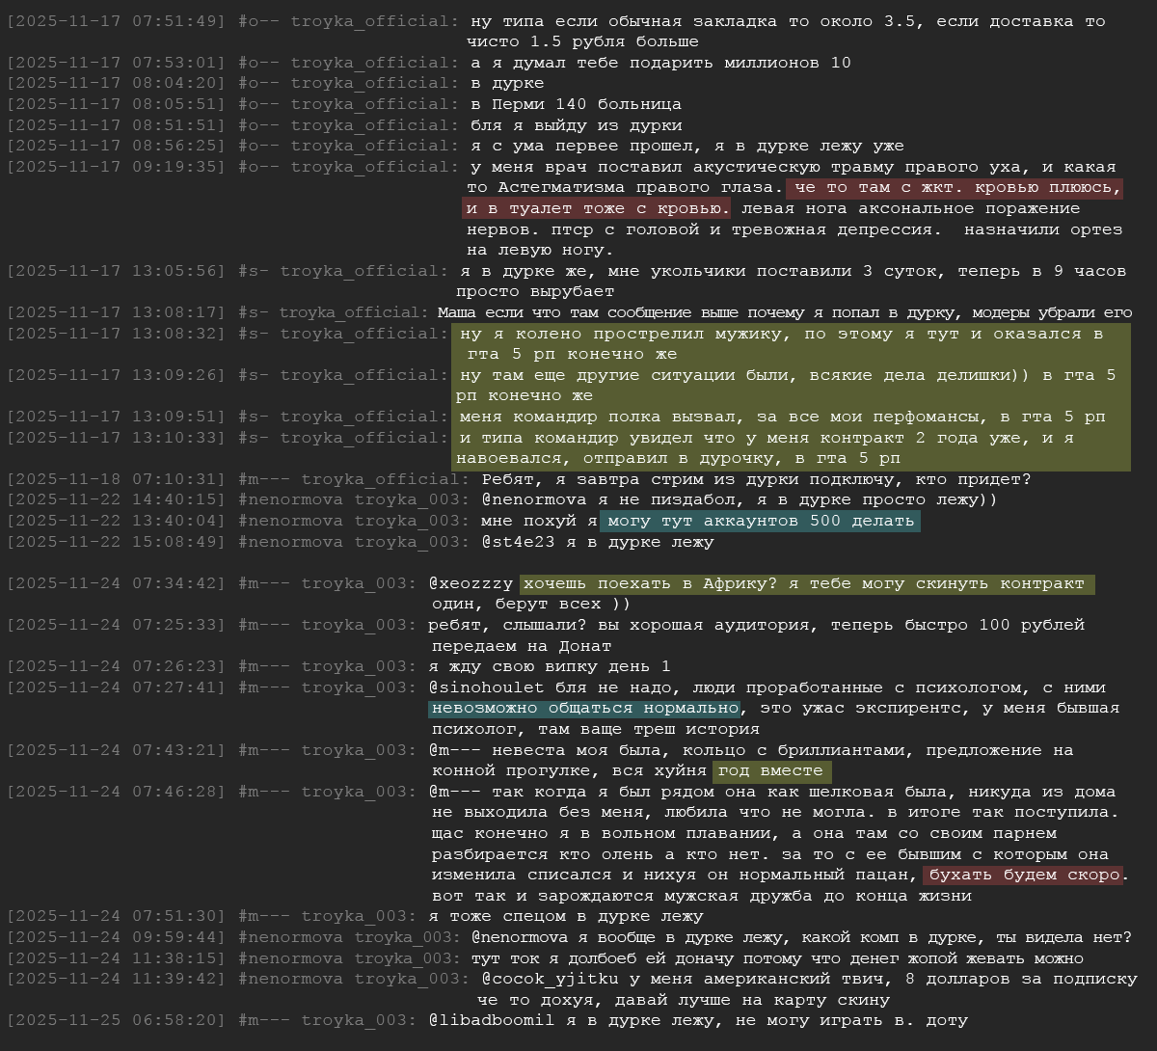
Task: Click the timestamp 2025-11-24 07:46:28
Action: point(118,792)
